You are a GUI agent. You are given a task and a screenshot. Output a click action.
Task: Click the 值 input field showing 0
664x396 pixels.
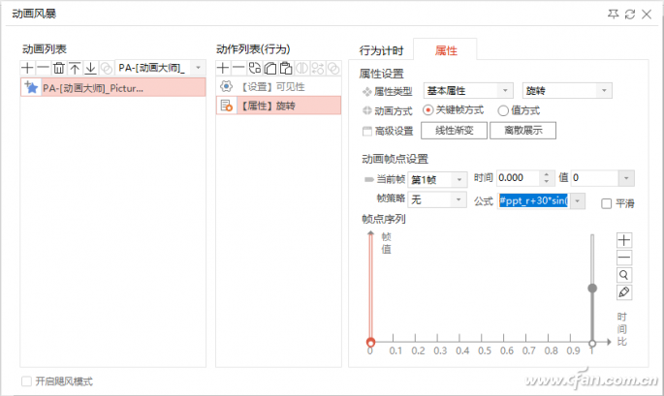[x=595, y=178]
